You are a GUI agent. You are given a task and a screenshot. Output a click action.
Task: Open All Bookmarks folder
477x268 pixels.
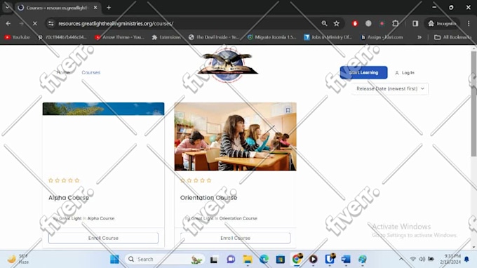point(452,37)
